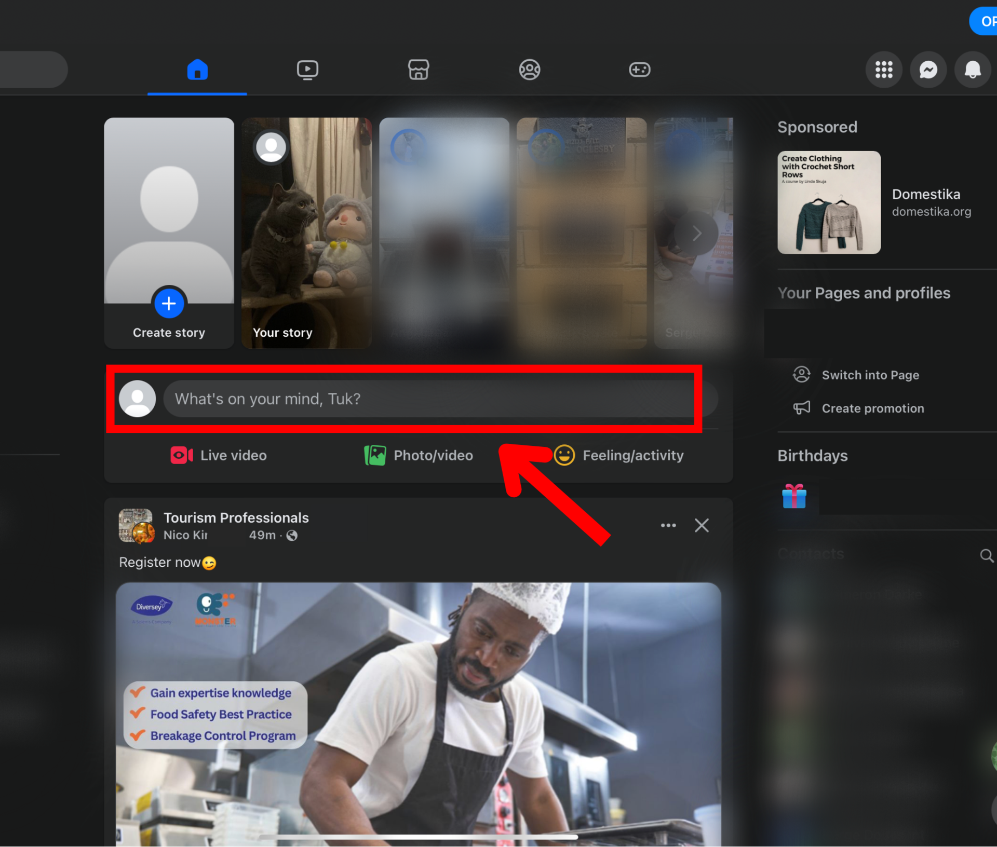
Task: Click Switch into Page
Action: click(870, 375)
